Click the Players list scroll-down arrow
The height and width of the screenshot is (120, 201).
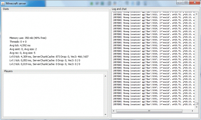(x=105, y=115)
